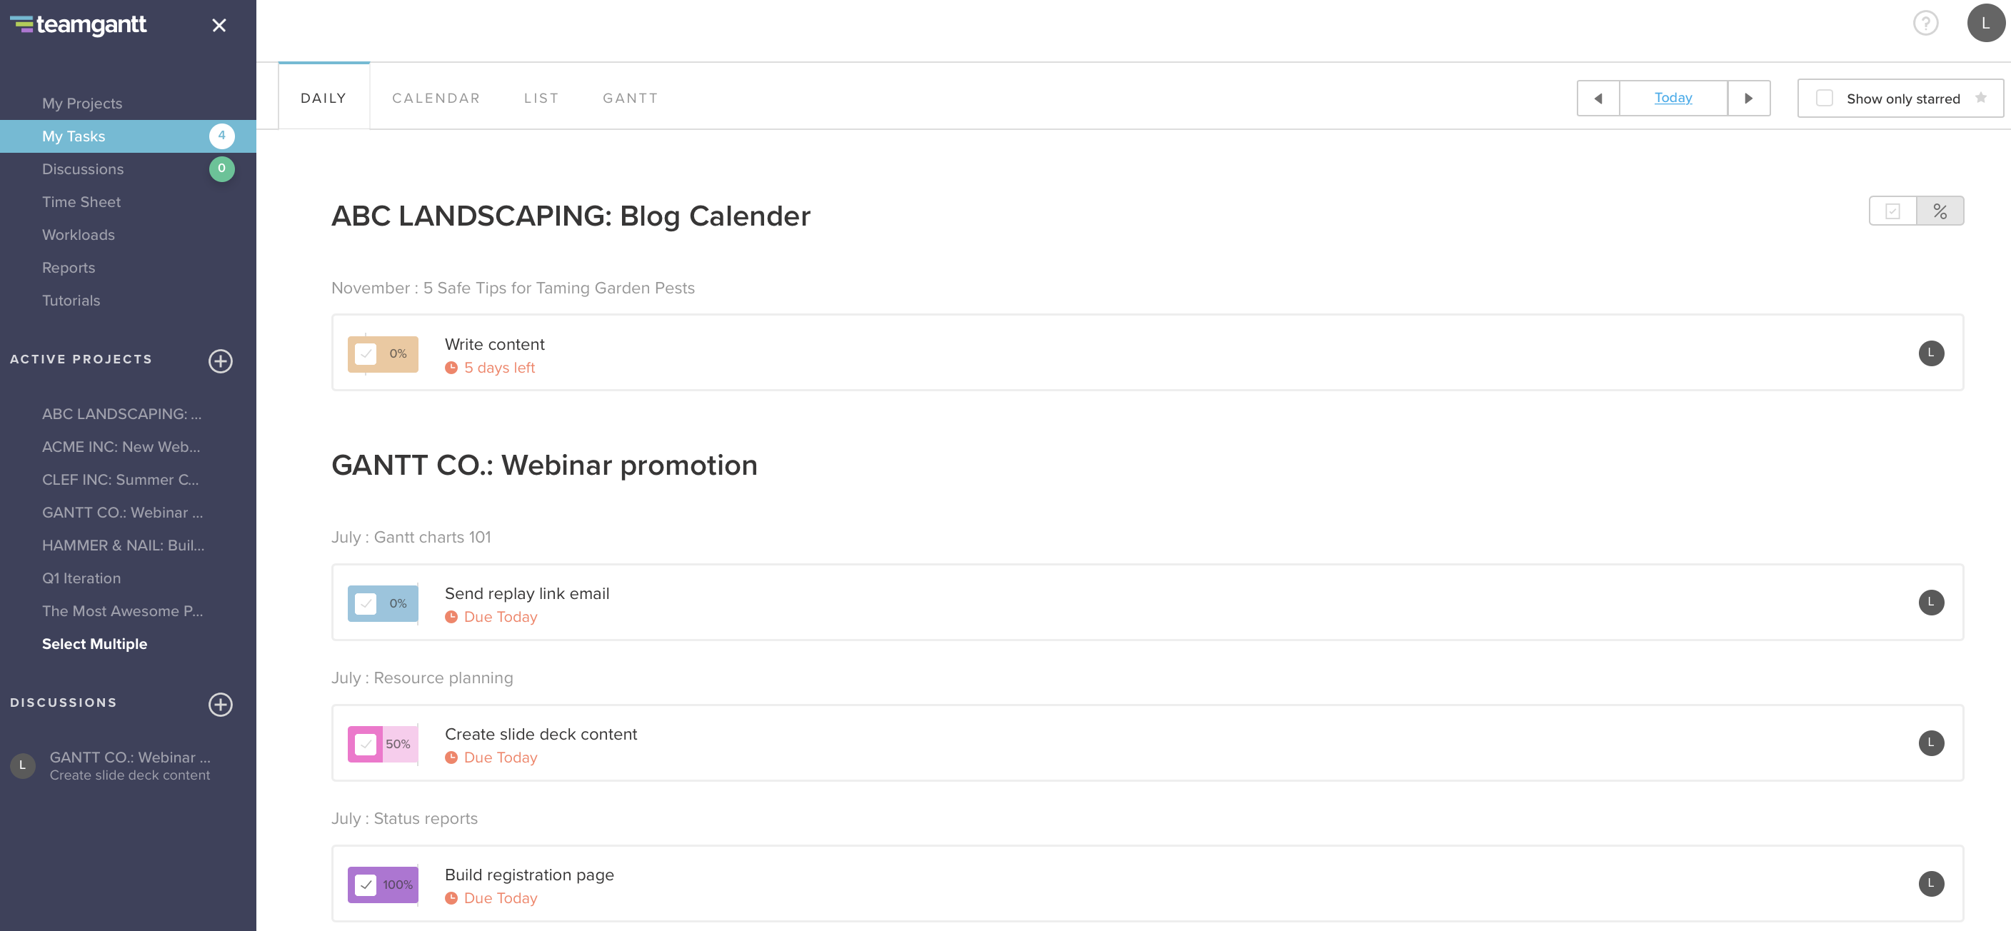
Task: Open the help question mark icon
Action: coord(1925,23)
